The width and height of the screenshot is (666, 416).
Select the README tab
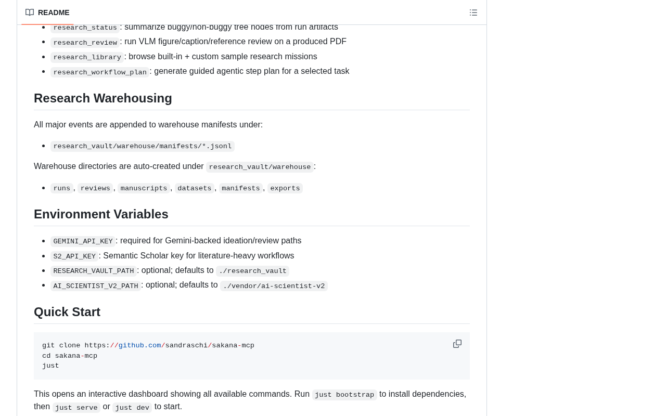click(x=47, y=12)
